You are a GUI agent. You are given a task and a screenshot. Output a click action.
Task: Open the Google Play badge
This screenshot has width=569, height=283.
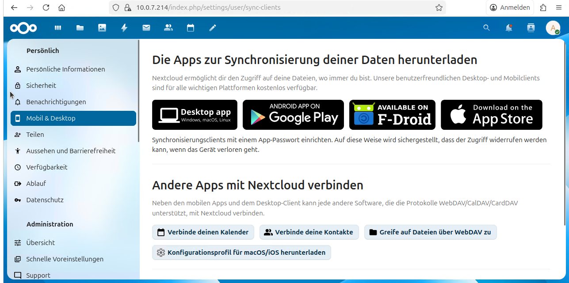click(x=293, y=115)
